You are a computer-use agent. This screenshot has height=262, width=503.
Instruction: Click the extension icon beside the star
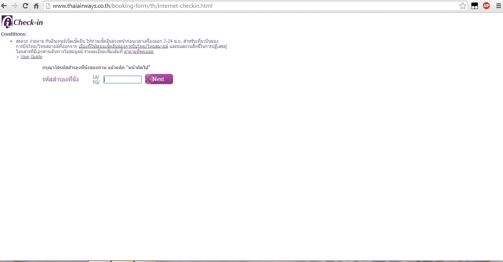tap(474, 6)
